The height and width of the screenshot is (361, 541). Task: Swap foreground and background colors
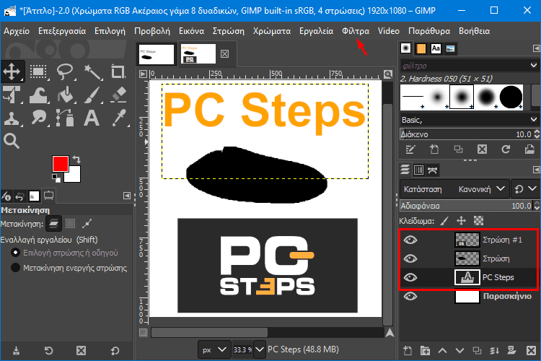[76, 160]
